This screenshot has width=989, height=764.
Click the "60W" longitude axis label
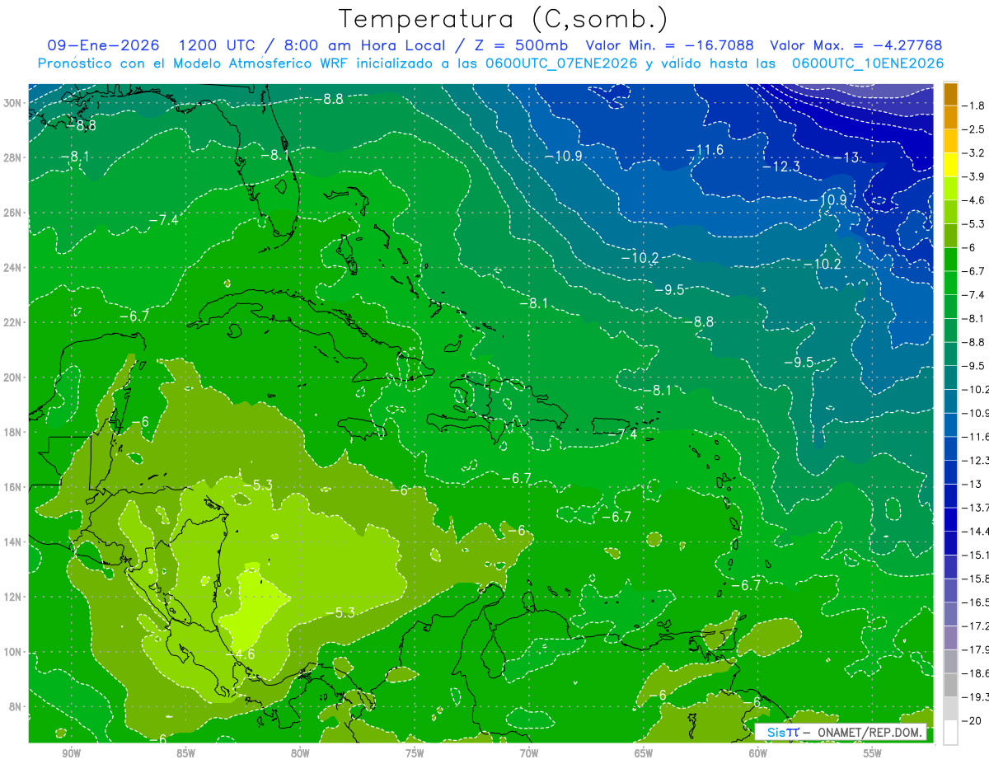click(x=758, y=752)
